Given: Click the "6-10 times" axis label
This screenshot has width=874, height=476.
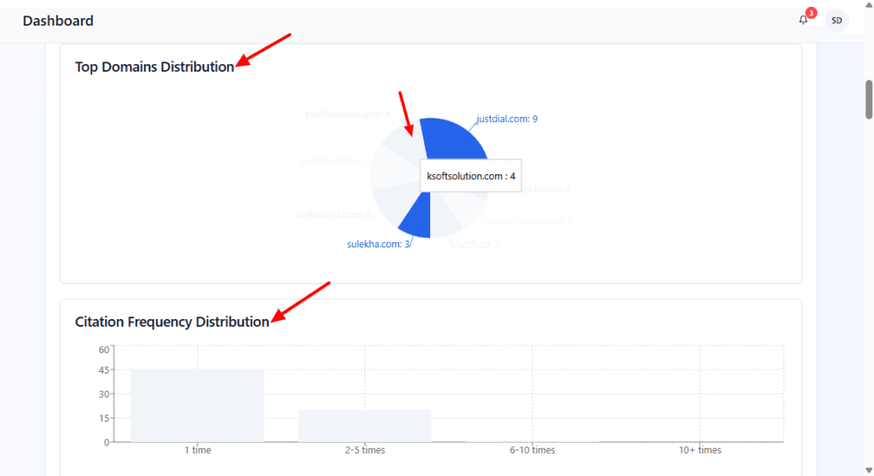Looking at the screenshot, I should [x=532, y=450].
